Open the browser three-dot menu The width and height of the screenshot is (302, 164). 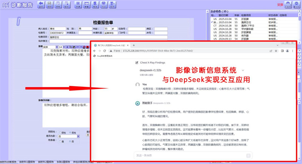pyautogui.click(x=292, y=51)
